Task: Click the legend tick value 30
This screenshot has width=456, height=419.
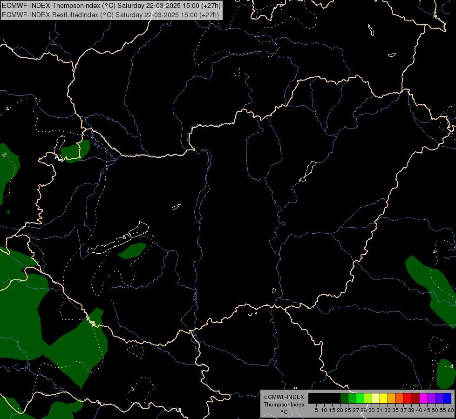Action: [372, 410]
